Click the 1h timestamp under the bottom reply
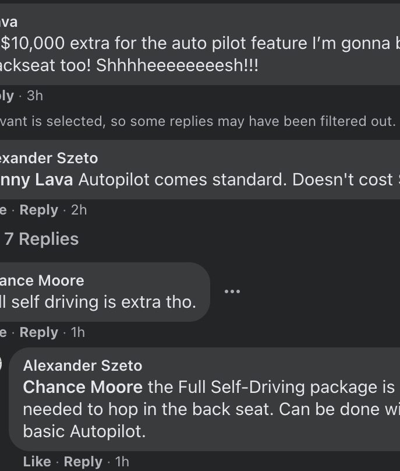Screen dimensions: 400x471 point(122,462)
